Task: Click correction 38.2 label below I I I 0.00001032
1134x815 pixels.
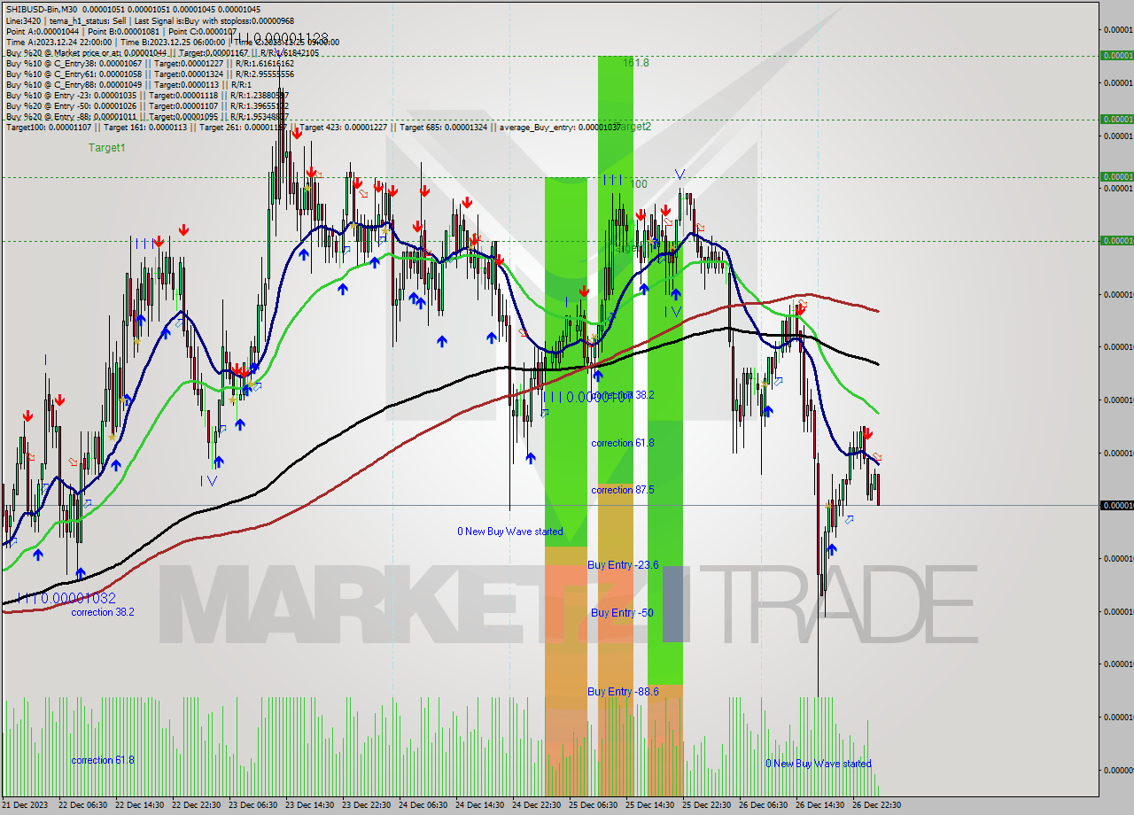Action: pos(103,612)
